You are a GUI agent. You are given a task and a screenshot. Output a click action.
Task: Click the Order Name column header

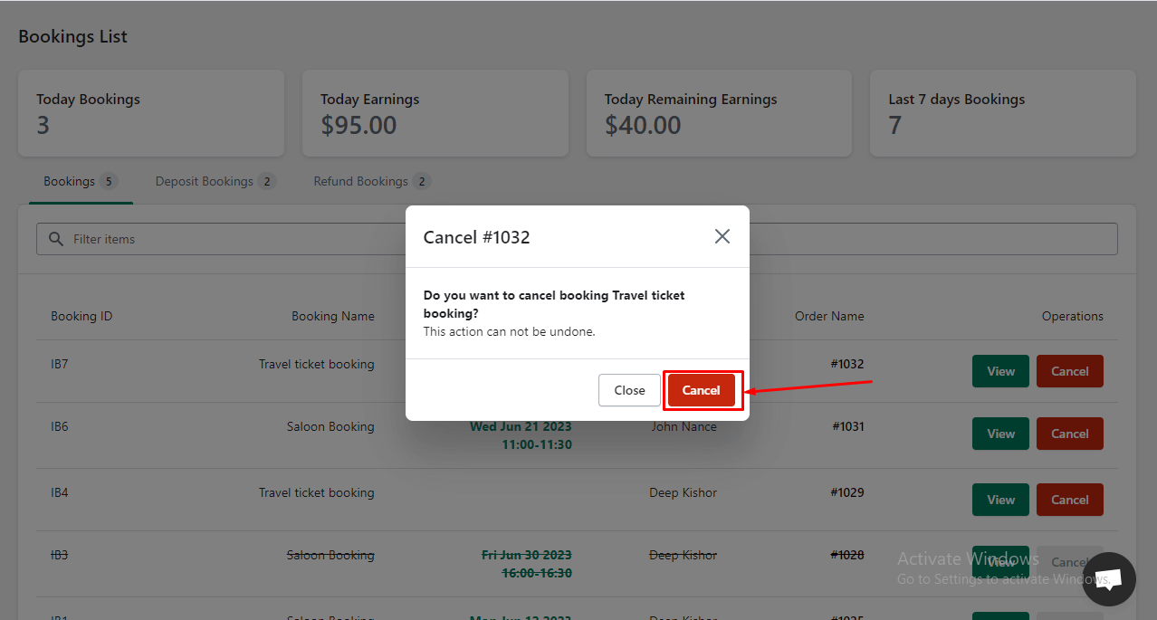pos(829,316)
